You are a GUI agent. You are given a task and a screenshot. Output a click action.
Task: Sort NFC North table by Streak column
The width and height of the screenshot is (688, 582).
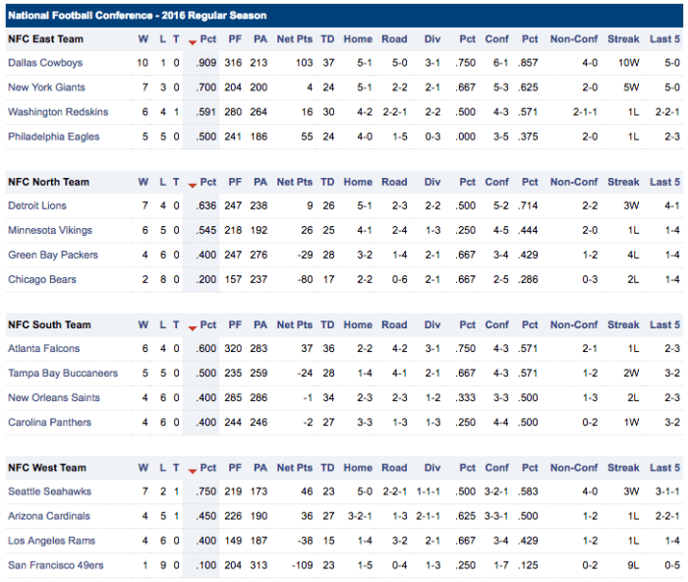click(623, 182)
